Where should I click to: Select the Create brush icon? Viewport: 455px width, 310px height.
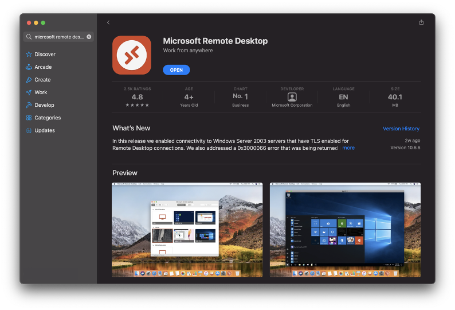tap(29, 80)
